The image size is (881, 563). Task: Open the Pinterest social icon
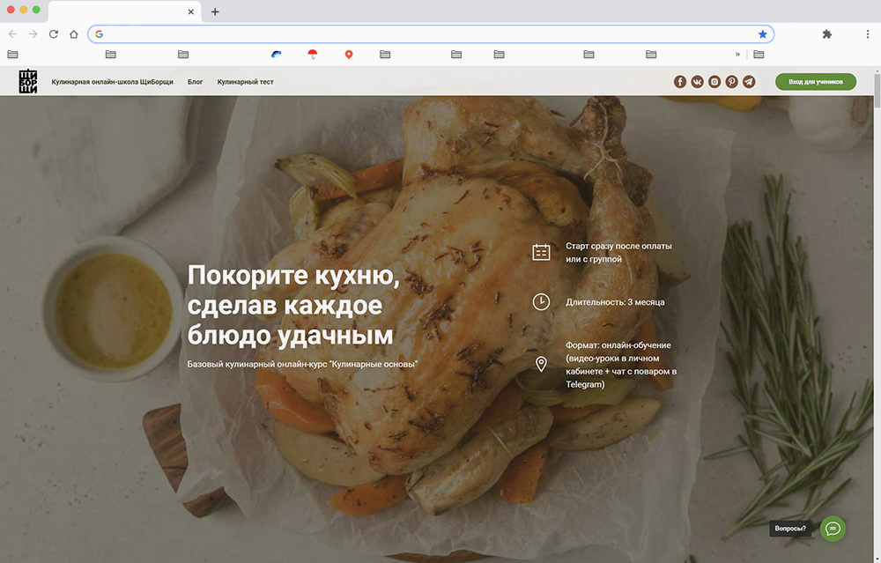click(x=731, y=82)
